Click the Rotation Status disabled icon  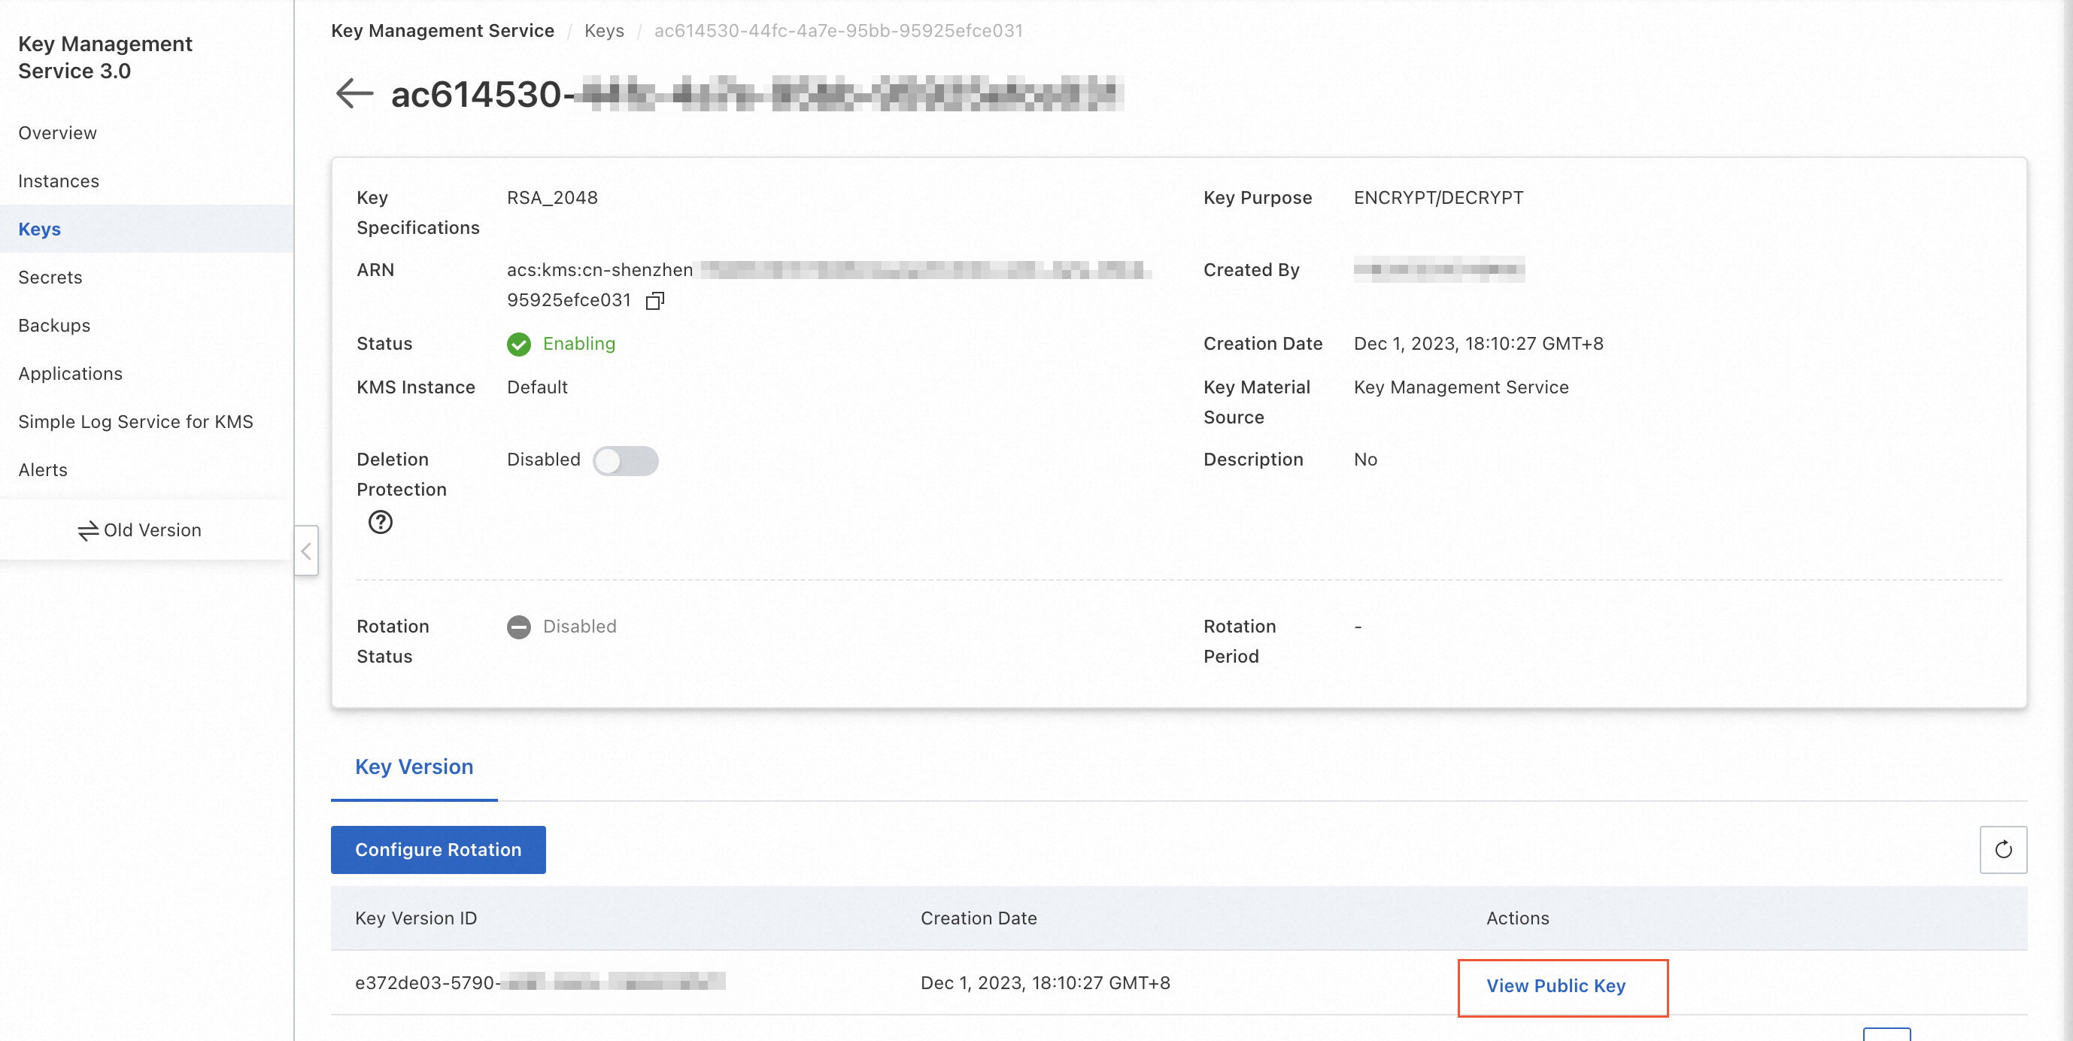click(x=519, y=627)
